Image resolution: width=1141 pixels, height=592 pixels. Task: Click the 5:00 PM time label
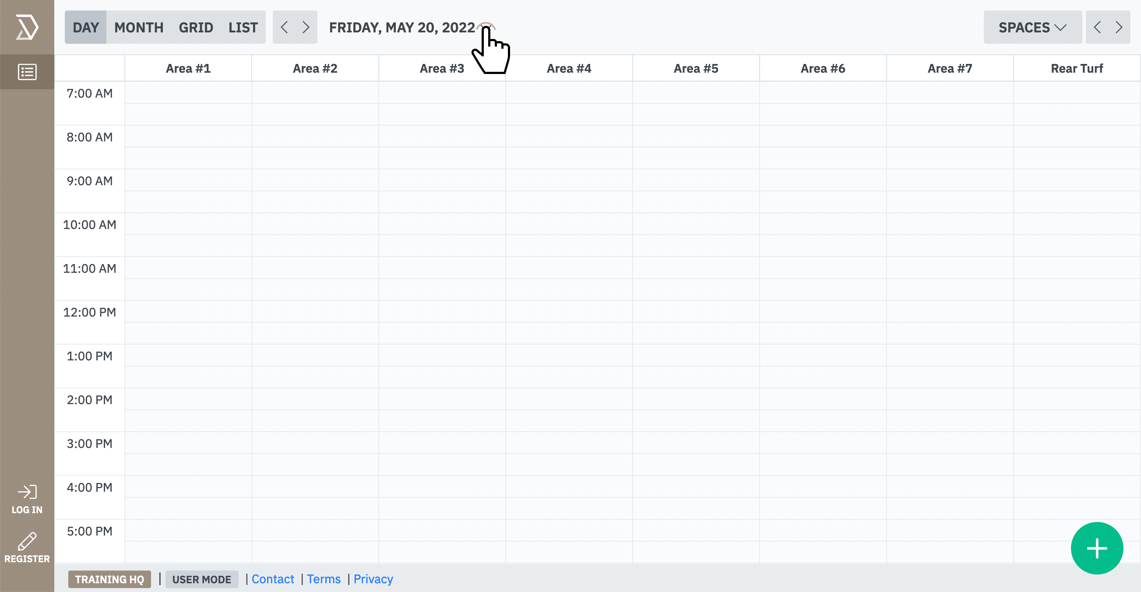(89, 532)
